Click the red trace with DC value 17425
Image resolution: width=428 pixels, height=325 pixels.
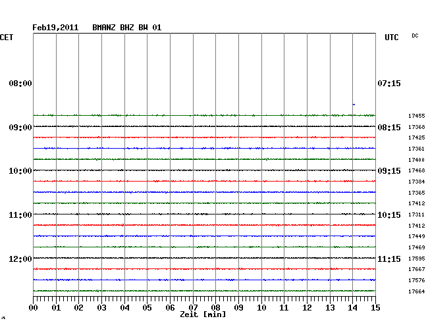point(204,137)
